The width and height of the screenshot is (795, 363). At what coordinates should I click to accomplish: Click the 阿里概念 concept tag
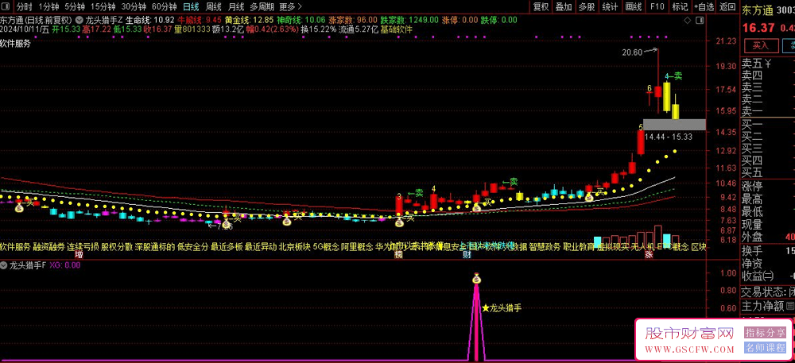click(x=356, y=247)
